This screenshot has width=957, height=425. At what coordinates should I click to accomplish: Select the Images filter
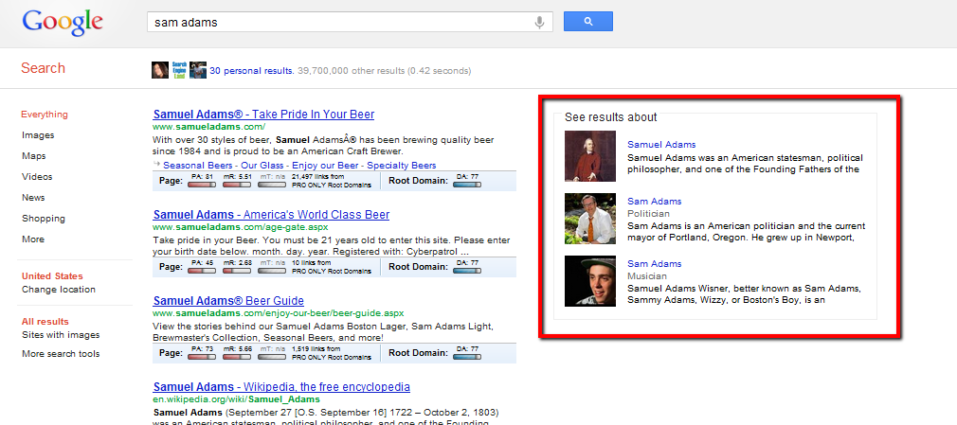tap(38, 134)
